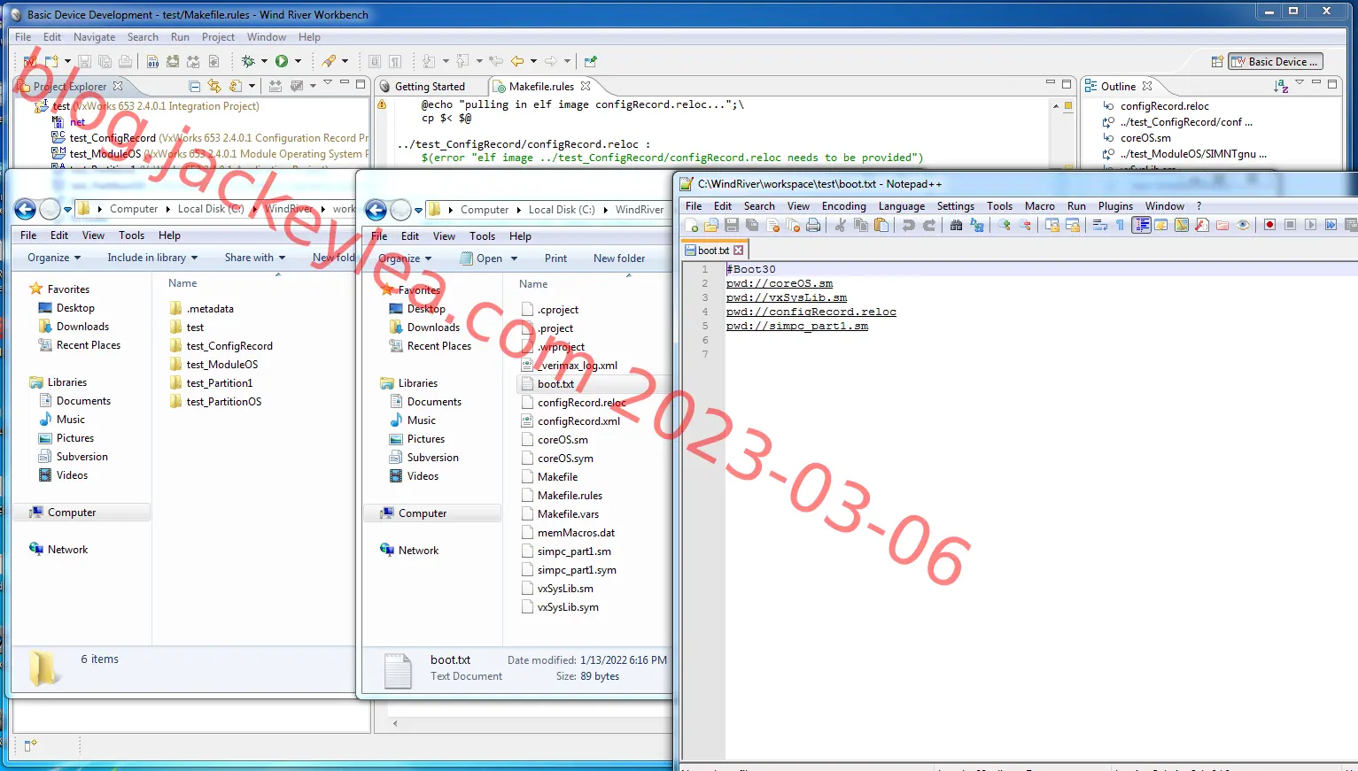
Task: Toggle Show Indent Guide button
Action: pyautogui.click(x=1141, y=225)
